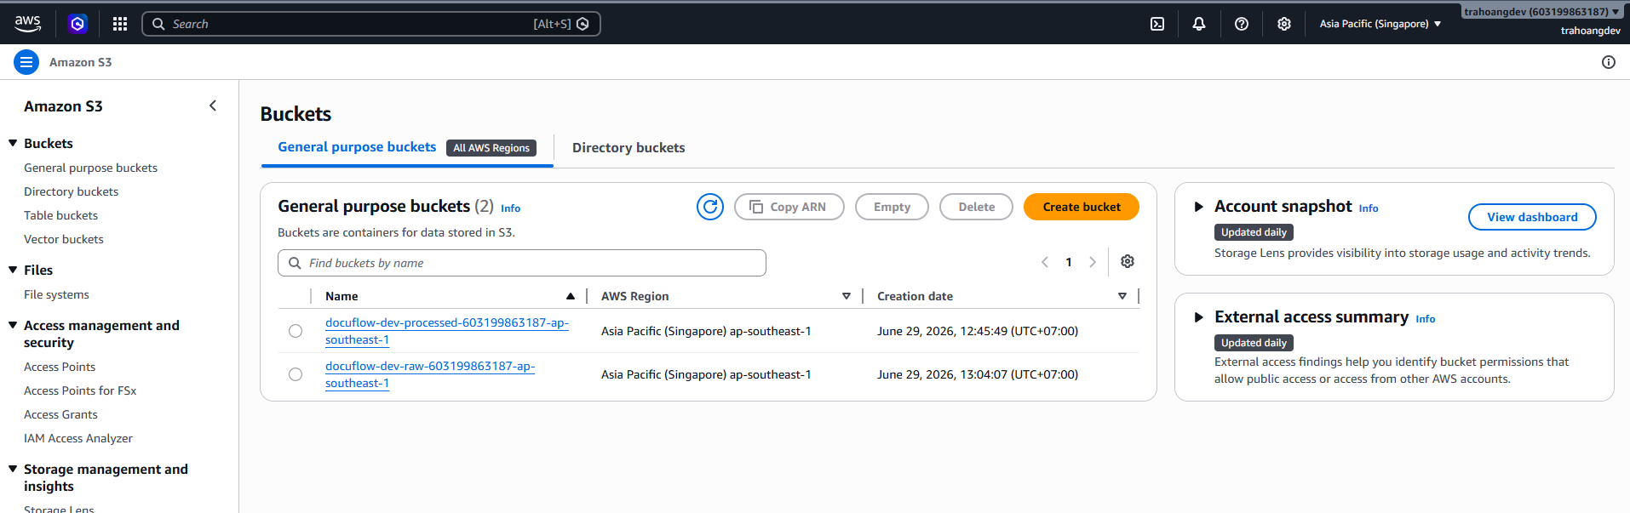The image size is (1630, 513).
Task: Click the All AWS Regions badge
Action: pos(491,148)
